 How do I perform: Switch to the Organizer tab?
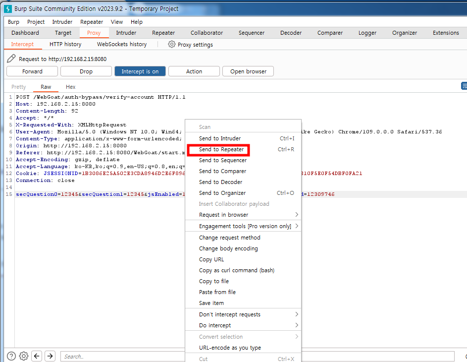(x=405, y=33)
